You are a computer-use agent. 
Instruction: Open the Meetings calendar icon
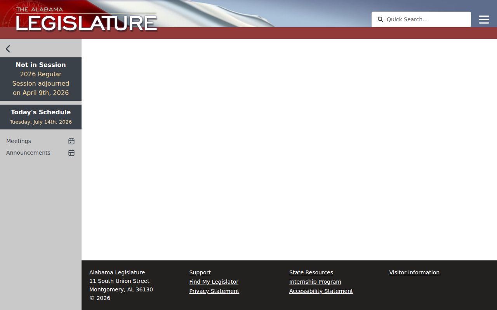(x=71, y=141)
